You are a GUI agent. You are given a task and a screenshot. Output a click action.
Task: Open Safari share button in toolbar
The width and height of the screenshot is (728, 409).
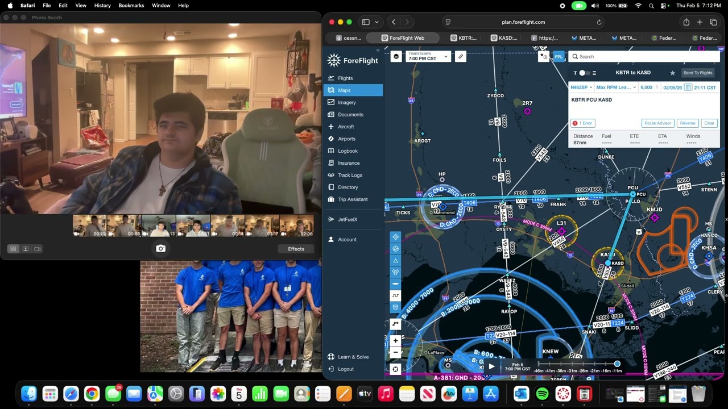tap(686, 22)
